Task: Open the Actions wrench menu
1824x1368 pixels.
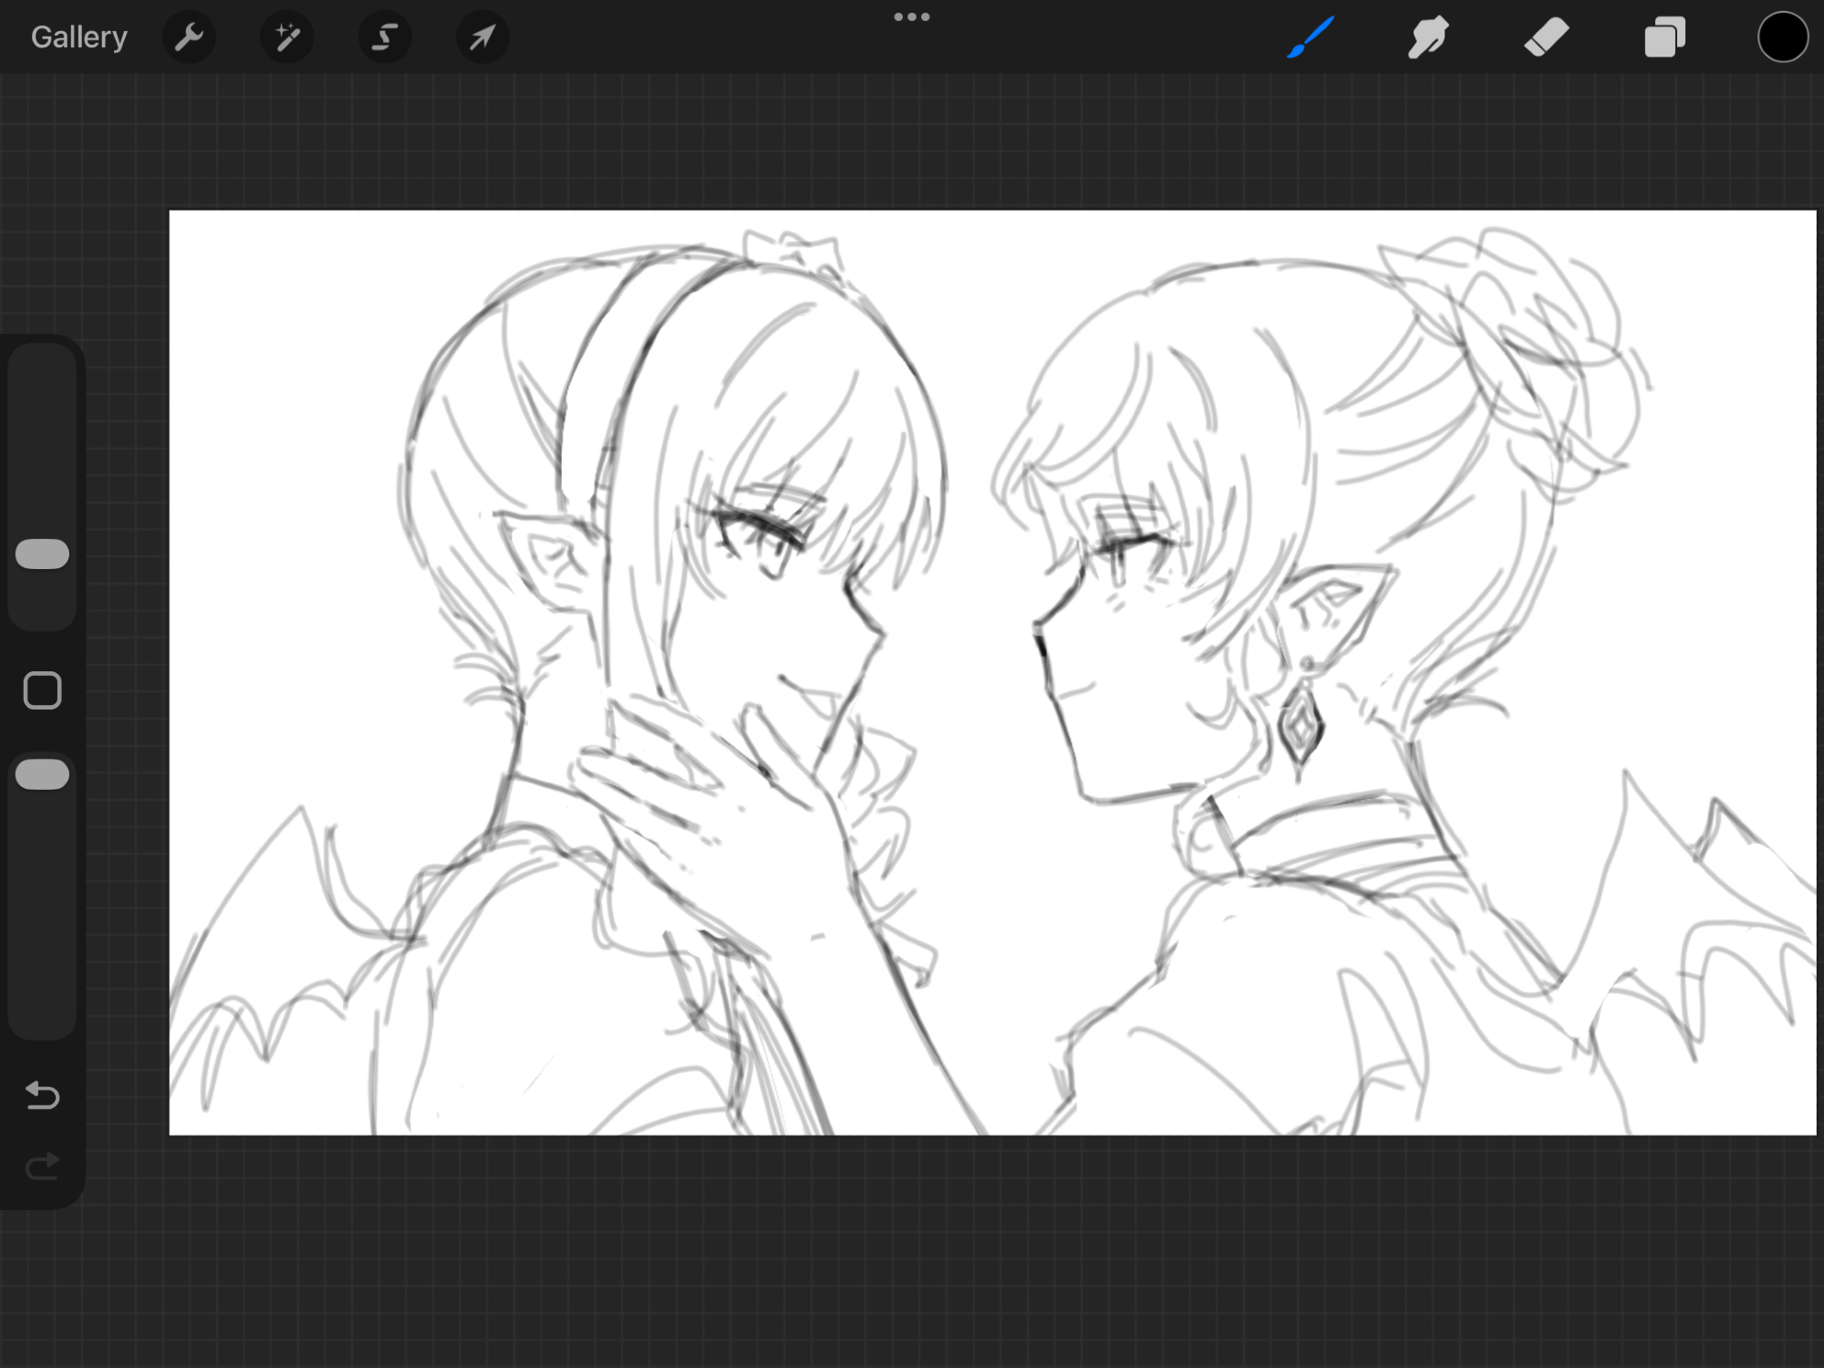Action: [189, 37]
